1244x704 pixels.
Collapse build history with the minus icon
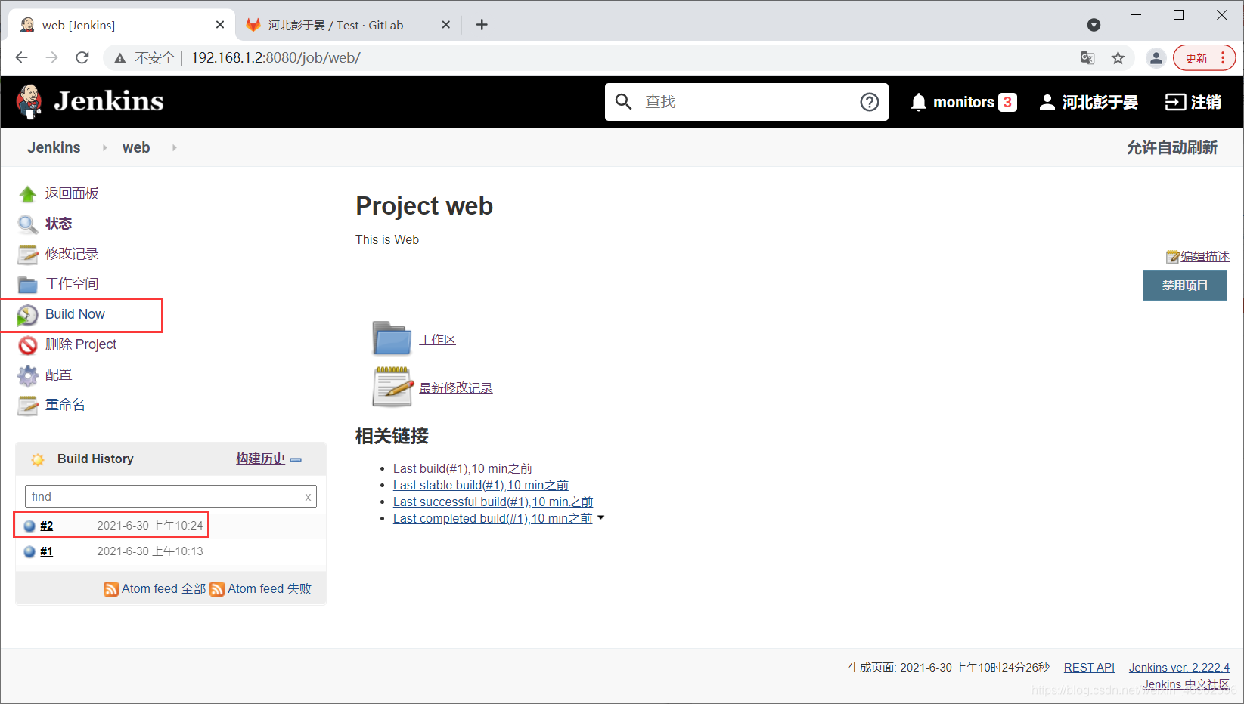pos(296,459)
